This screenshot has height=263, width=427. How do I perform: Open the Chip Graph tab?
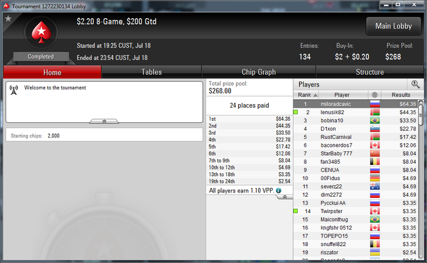point(259,72)
